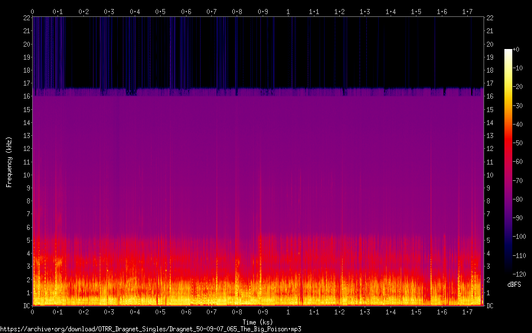
Task: Click the 16 label on the right frequency axis
Action: click(x=490, y=96)
